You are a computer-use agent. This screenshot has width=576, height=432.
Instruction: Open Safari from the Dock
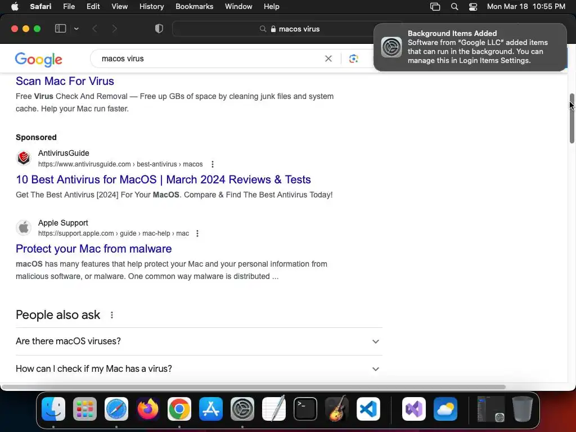click(116, 409)
